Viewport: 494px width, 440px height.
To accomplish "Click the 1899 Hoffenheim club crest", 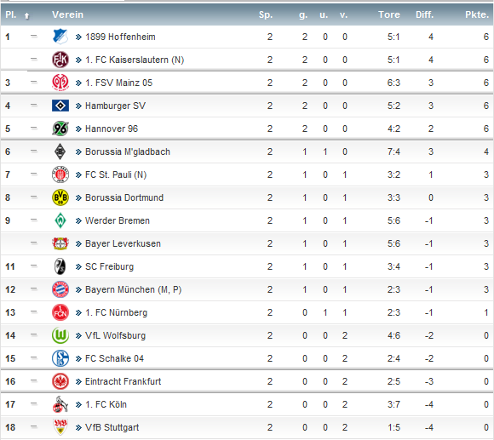I will (x=60, y=37).
